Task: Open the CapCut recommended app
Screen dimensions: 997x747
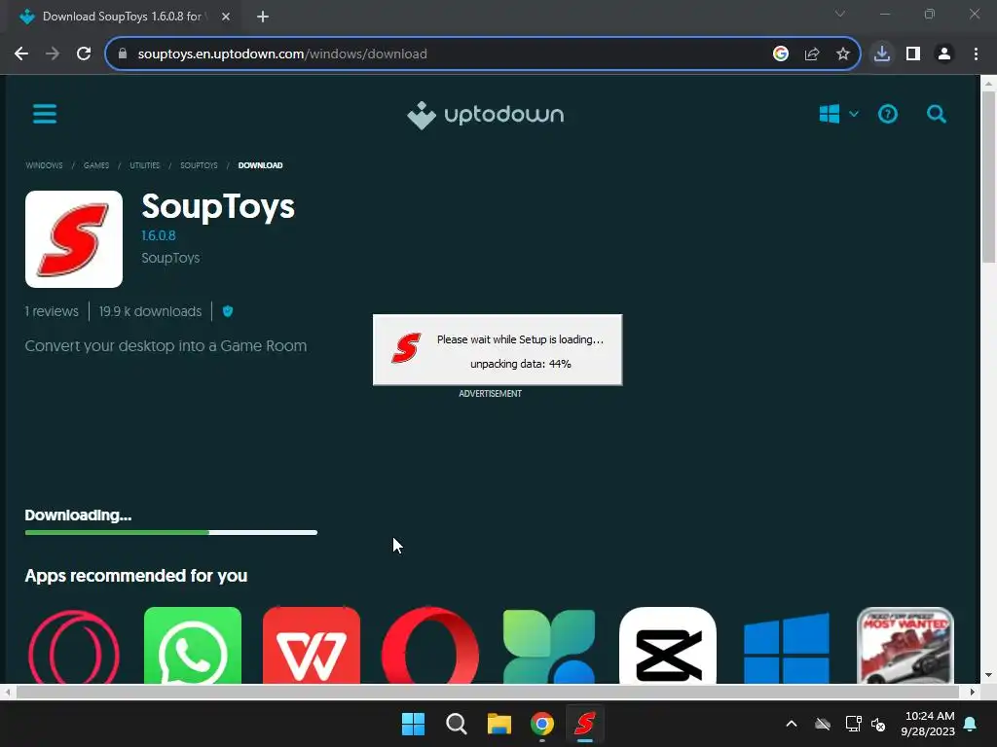Action: tap(668, 646)
